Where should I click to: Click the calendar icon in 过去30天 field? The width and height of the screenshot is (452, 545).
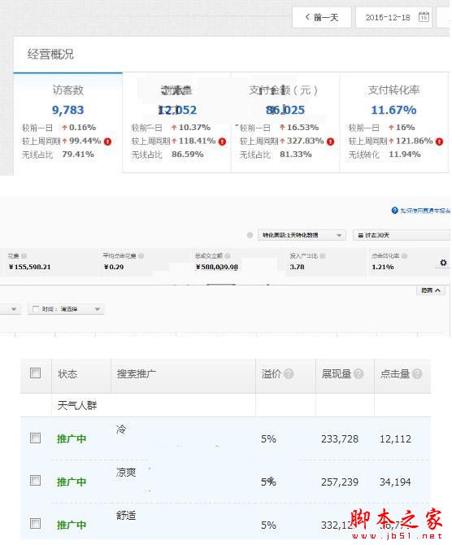[x=361, y=235]
